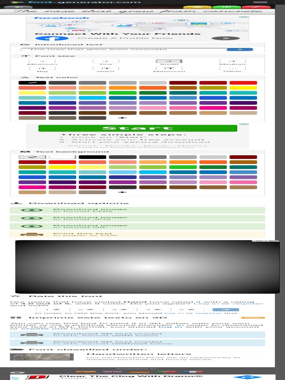Select Small font size
This screenshot has height=380, width=285.
[169, 62]
